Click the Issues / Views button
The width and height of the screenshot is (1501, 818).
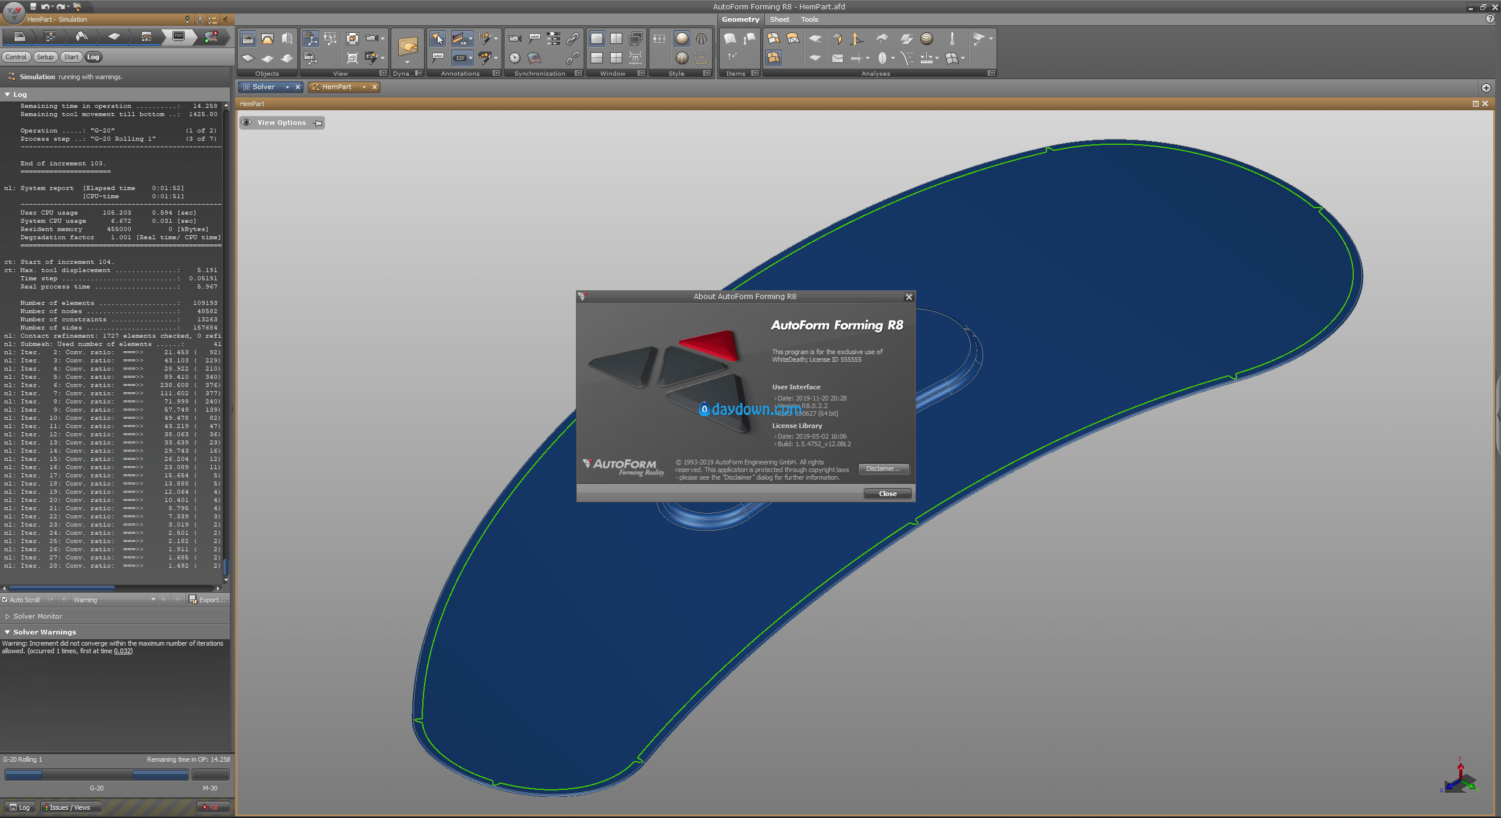(x=70, y=807)
